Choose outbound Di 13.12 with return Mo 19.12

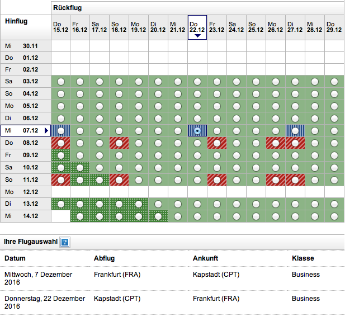click(x=138, y=205)
